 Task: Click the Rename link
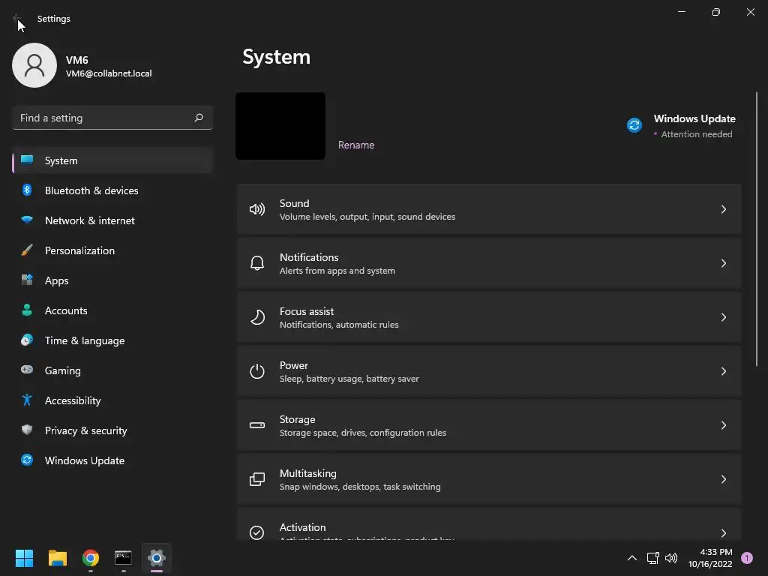coord(356,145)
